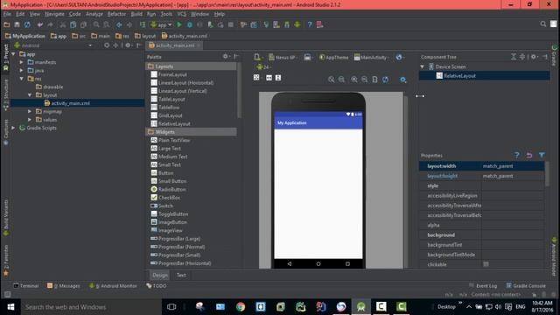The image size is (560, 315).
Task: Click the Save All toolbar icon
Action: [17, 24]
